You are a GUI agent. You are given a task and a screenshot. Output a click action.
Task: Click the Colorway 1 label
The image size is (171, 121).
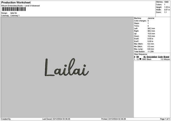15,16
